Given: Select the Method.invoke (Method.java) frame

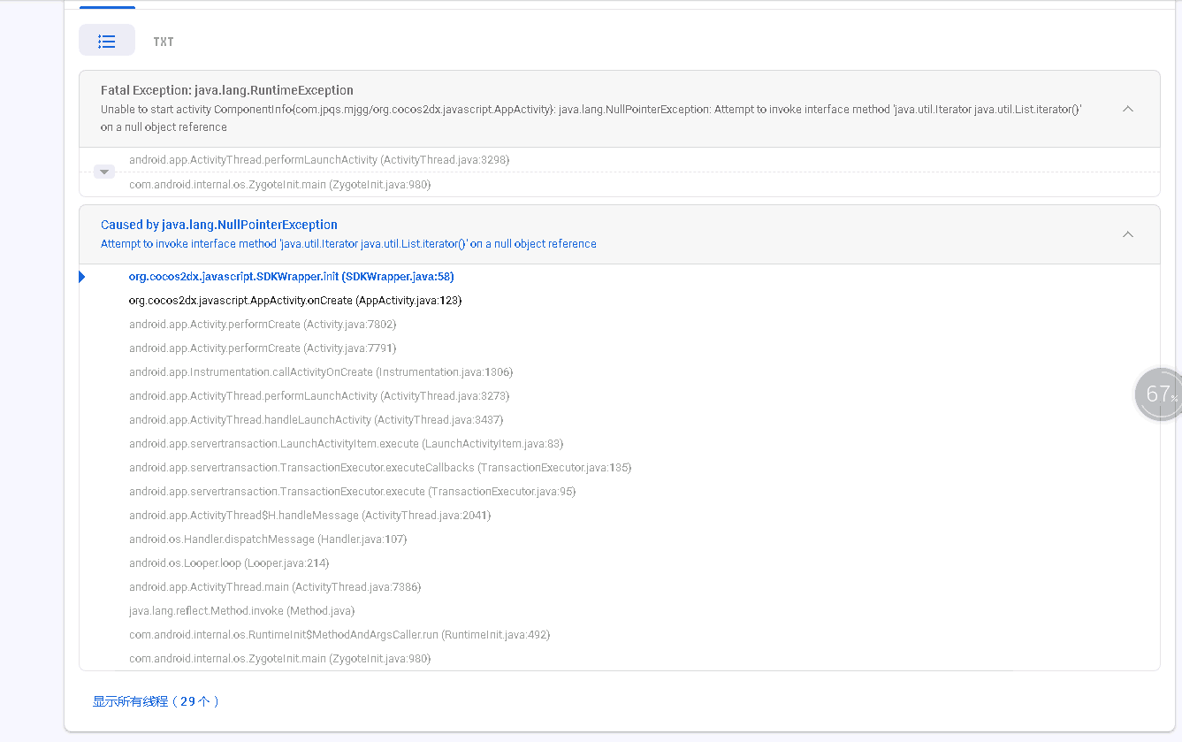Looking at the screenshot, I should [241, 611].
